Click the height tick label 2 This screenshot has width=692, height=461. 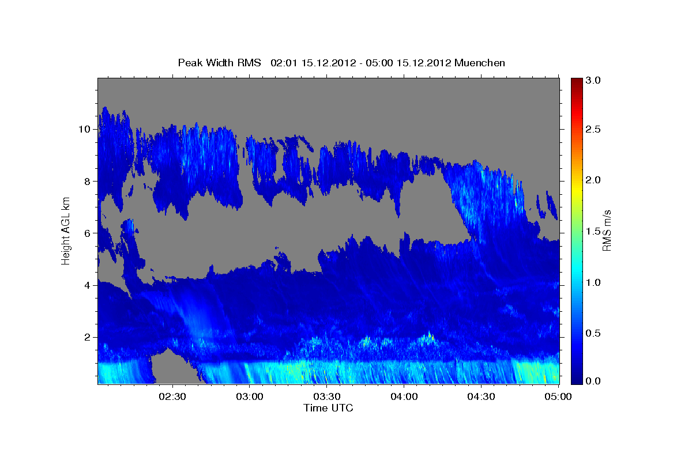(87, 337)
